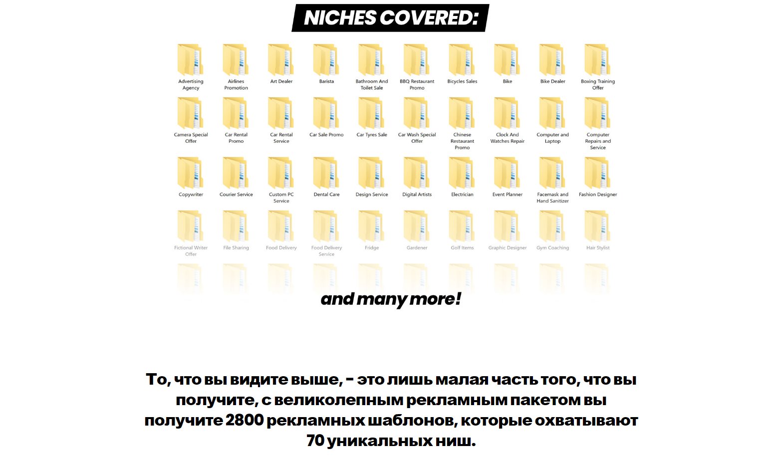
Task: Click the Design Service folder icon
Action: click(x=372, y=173)
